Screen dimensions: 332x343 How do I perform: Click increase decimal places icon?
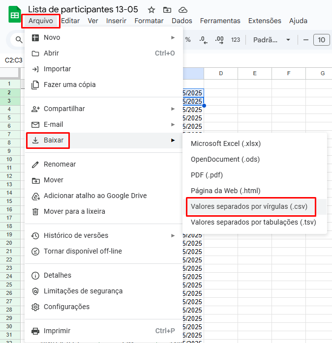point(219,40)
